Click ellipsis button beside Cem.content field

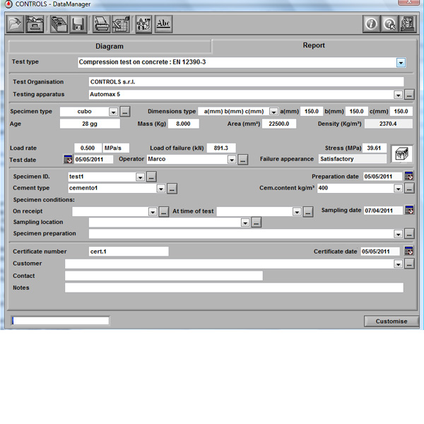coord(409,189)
